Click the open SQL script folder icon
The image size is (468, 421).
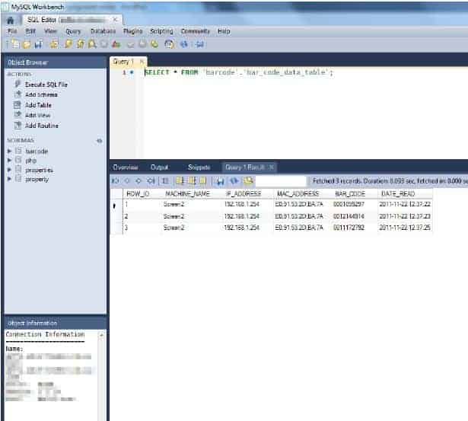tap(25, 44)
